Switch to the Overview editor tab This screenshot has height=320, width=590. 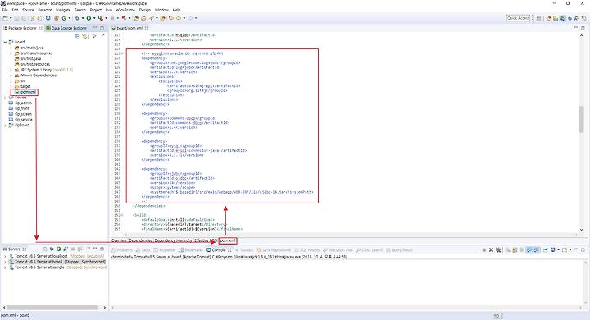pyautogui.click(x=119, y=240)
